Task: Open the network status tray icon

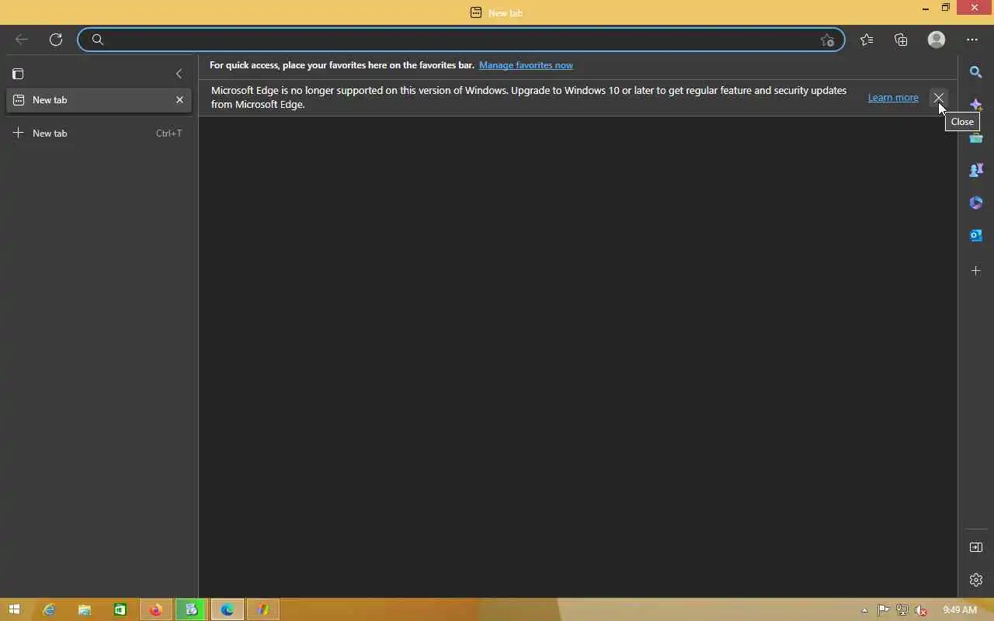Action: [902, 610]
